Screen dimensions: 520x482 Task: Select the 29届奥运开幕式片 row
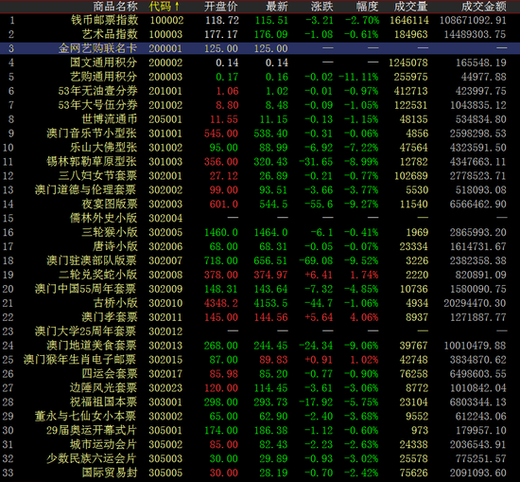tap(260, 430)
